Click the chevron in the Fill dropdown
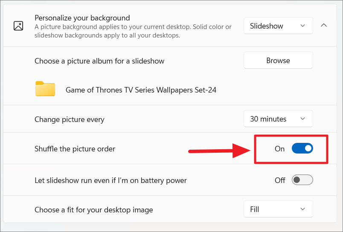Screen dimensions: 343x232 [x=302, y=209]
